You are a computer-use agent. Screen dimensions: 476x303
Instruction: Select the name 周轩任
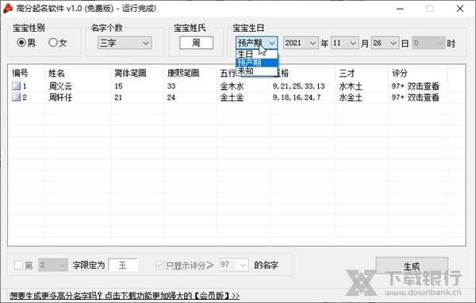pyautogui.click(x=60, y=97)
